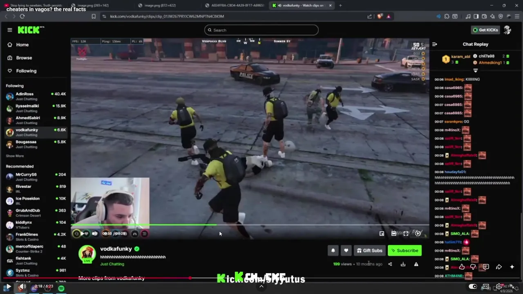Screen dimensions: 523x294
Task: Open fishtank recommended channel
Action: point(36,261)
